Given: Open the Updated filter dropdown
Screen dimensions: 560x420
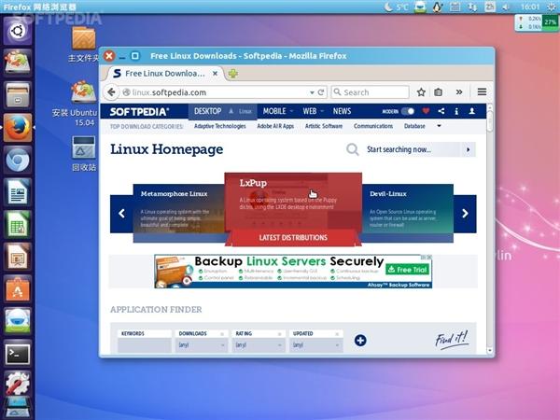Looking at the screenshot, I should click(x=315, y=345).
